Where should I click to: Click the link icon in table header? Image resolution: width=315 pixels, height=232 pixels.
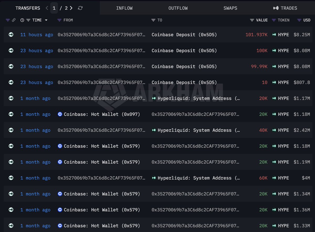[x=14, y=20]
